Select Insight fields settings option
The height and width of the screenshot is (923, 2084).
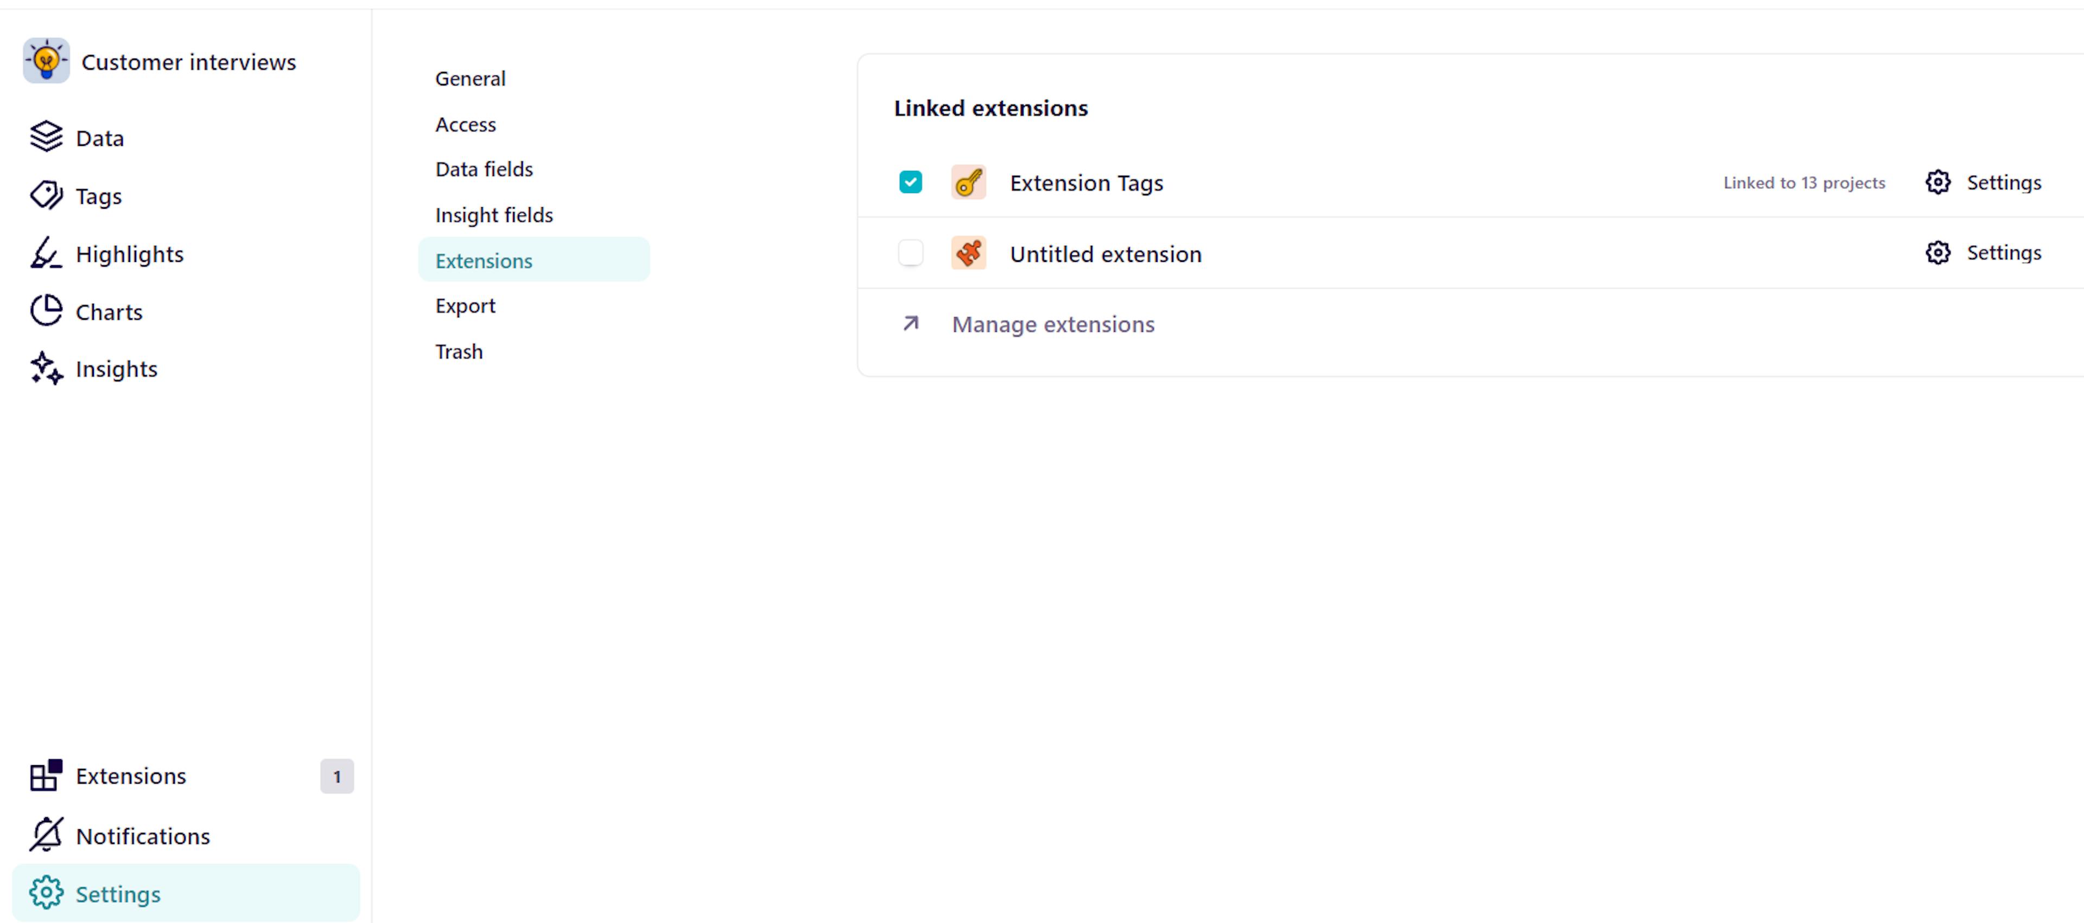[495, 214]
